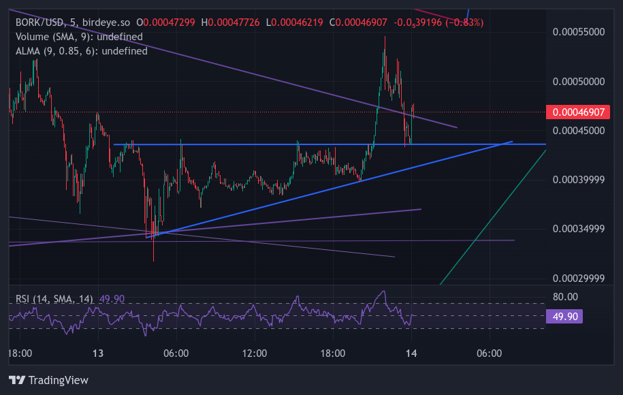
Task: Select the blue horizontal resistance line
Action: coord(330,144)
